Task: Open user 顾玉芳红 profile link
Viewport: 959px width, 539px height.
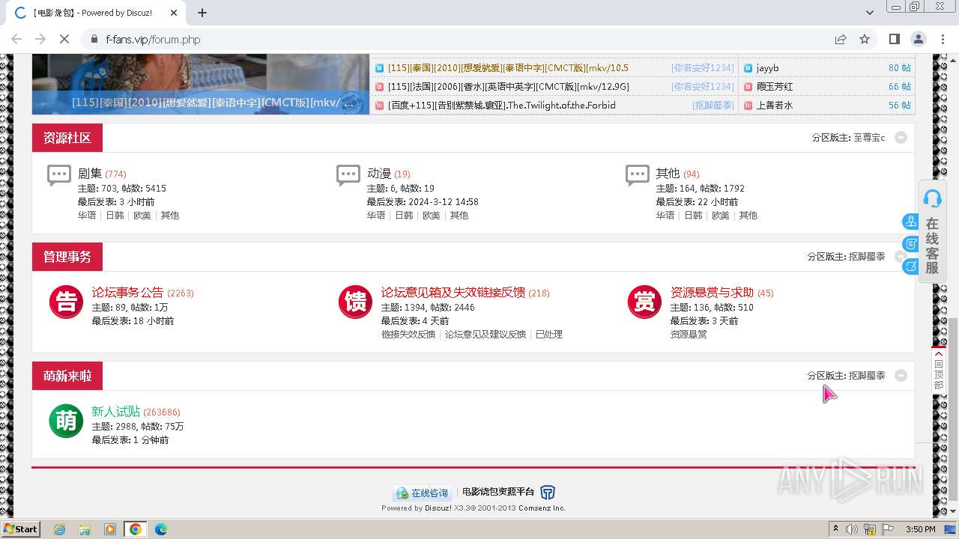Action: [x=775, y=87]
